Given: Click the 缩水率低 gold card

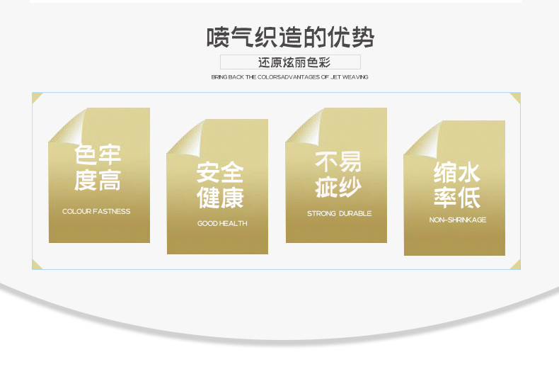Looking at the screenshot, I should (454, 188).
